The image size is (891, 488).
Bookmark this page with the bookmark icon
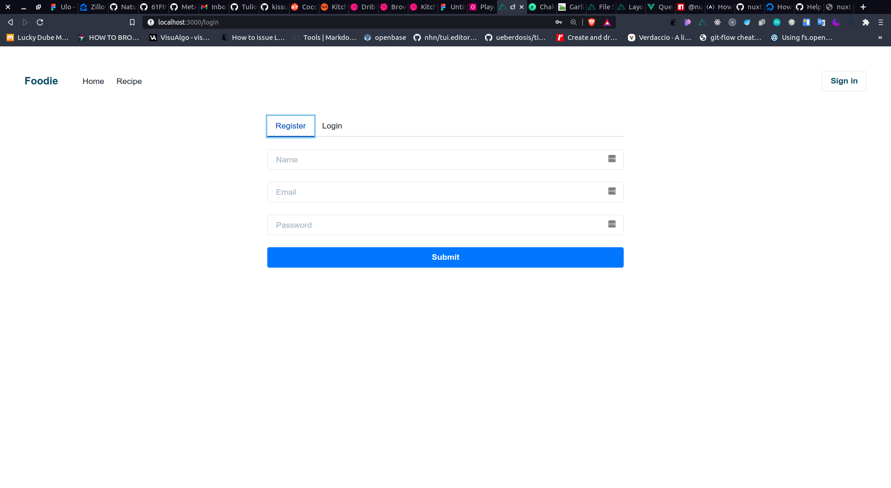[132, 22]
